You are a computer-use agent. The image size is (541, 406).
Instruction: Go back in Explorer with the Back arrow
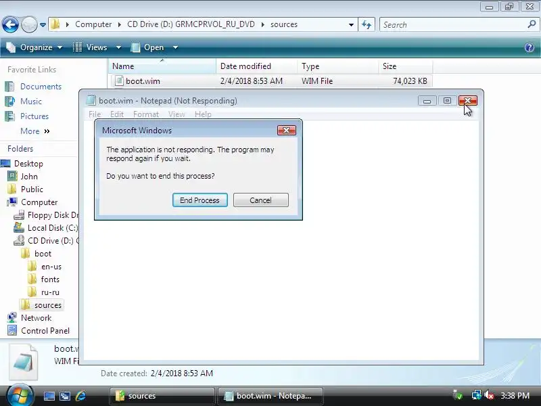(10, 24)
